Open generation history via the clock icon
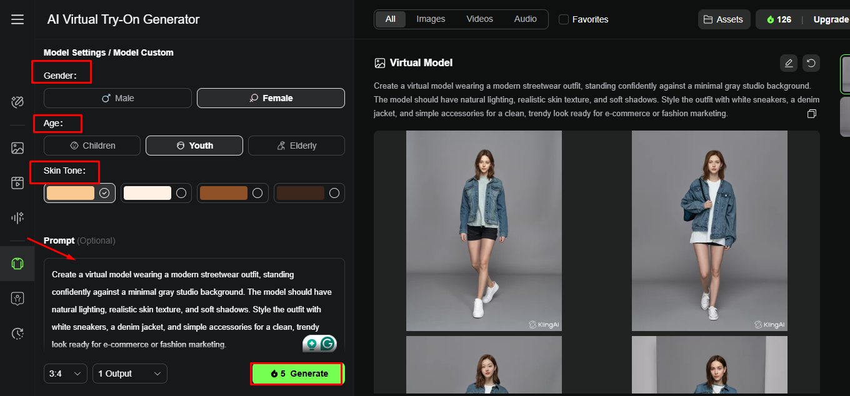The image size is (850, 396). 17,333
